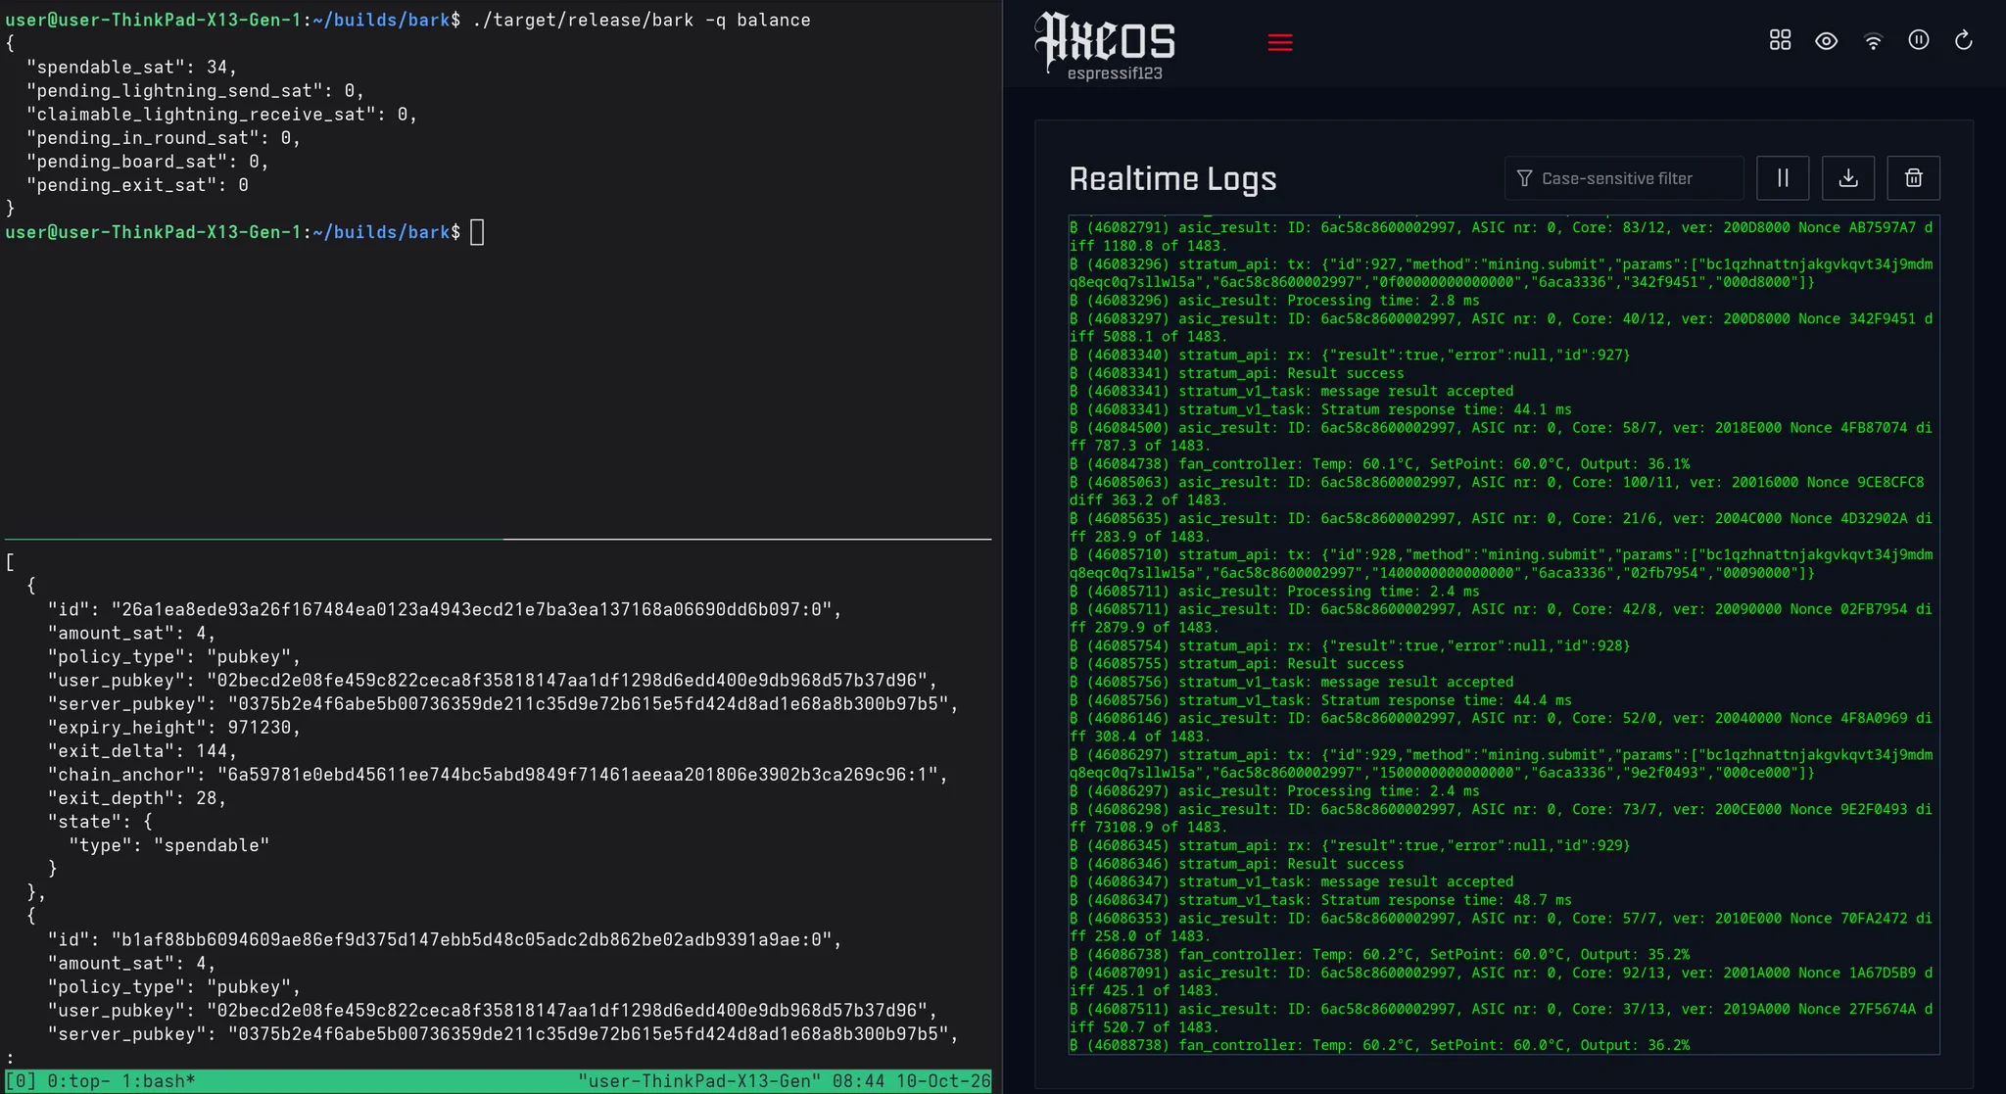Image resolution: width=2006 pixels, height=1094 pixels.
Task: Click the './target/release/bark -q balance' command text
Action: click(x=642, y=20)
